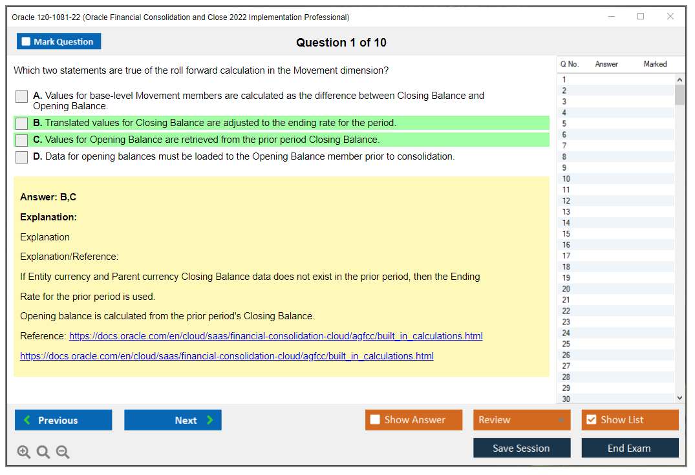Go back with the Previous button
Screen dimensions: 695x475
tap(63, 420)
